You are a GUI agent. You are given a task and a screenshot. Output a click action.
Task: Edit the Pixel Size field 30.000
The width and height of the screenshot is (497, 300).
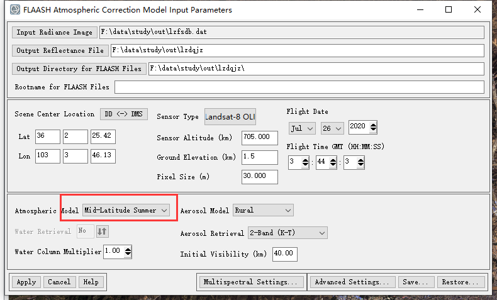coord(260,177)
